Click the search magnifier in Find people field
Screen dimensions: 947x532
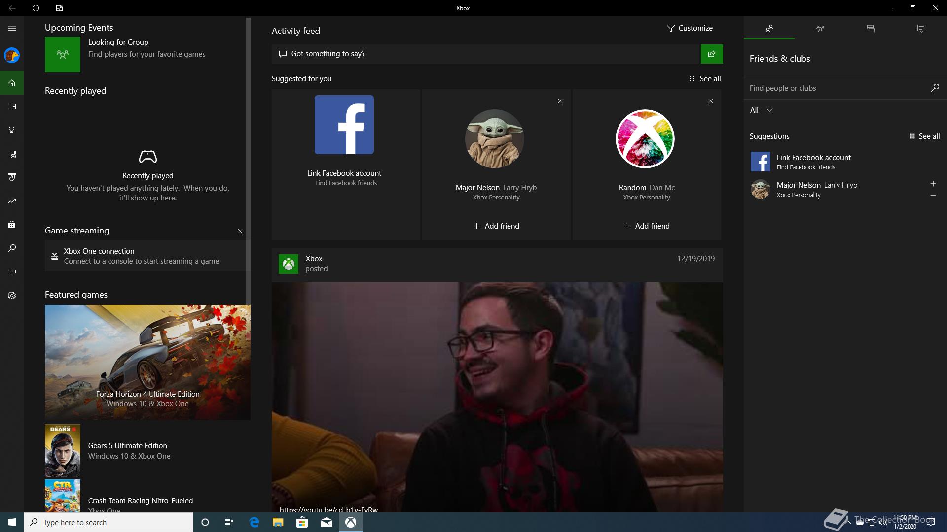[x=935, y=88]
